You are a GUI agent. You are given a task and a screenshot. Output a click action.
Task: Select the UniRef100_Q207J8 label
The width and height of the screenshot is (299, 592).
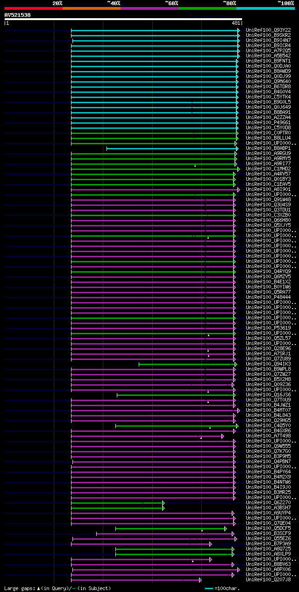268,579
